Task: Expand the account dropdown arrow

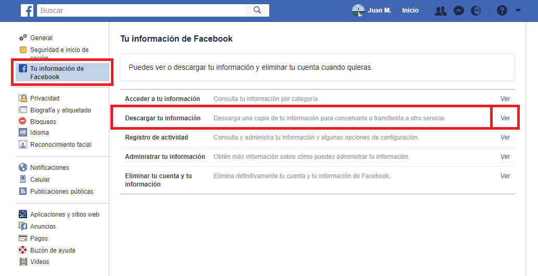Action: (x=518, y=10)
